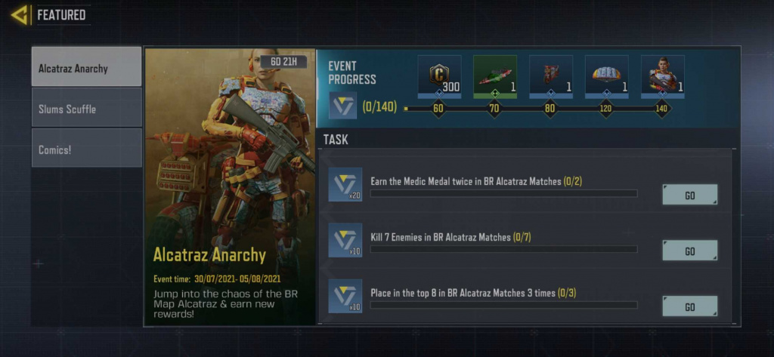Open the Alcatraz Anarchy event banner image
The width and height of the screenshot is (774, 357).
(230, 187)
